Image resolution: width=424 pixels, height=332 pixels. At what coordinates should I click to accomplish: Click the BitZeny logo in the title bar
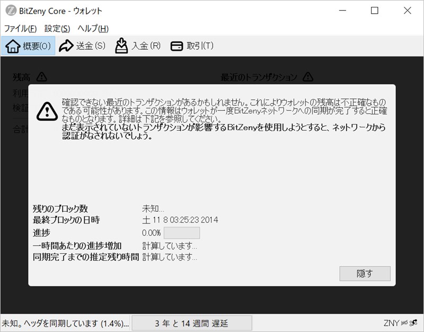tap(11, 11)
